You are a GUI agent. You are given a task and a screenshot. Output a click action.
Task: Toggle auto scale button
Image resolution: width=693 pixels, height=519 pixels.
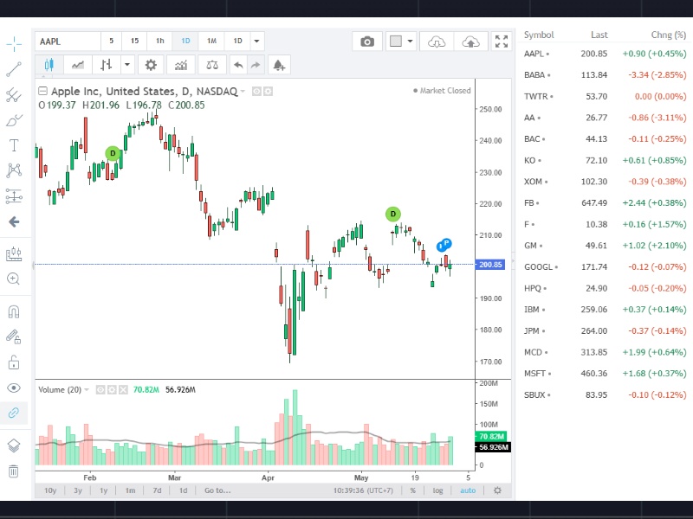(468, 490)
